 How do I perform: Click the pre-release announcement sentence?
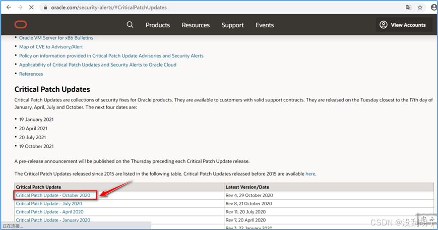pyautogui.click(x=132, y=161)
